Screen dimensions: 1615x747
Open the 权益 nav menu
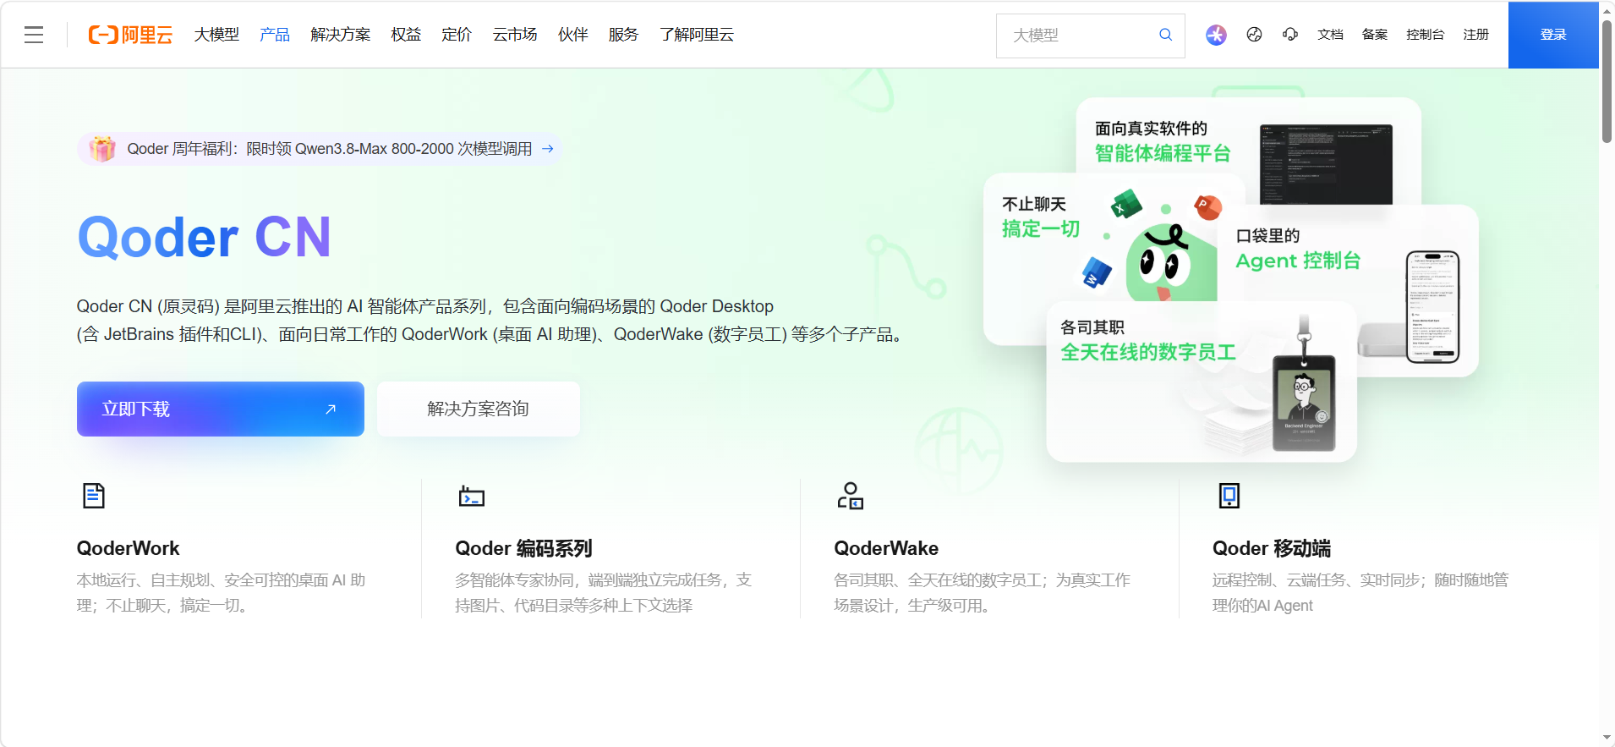406,35
